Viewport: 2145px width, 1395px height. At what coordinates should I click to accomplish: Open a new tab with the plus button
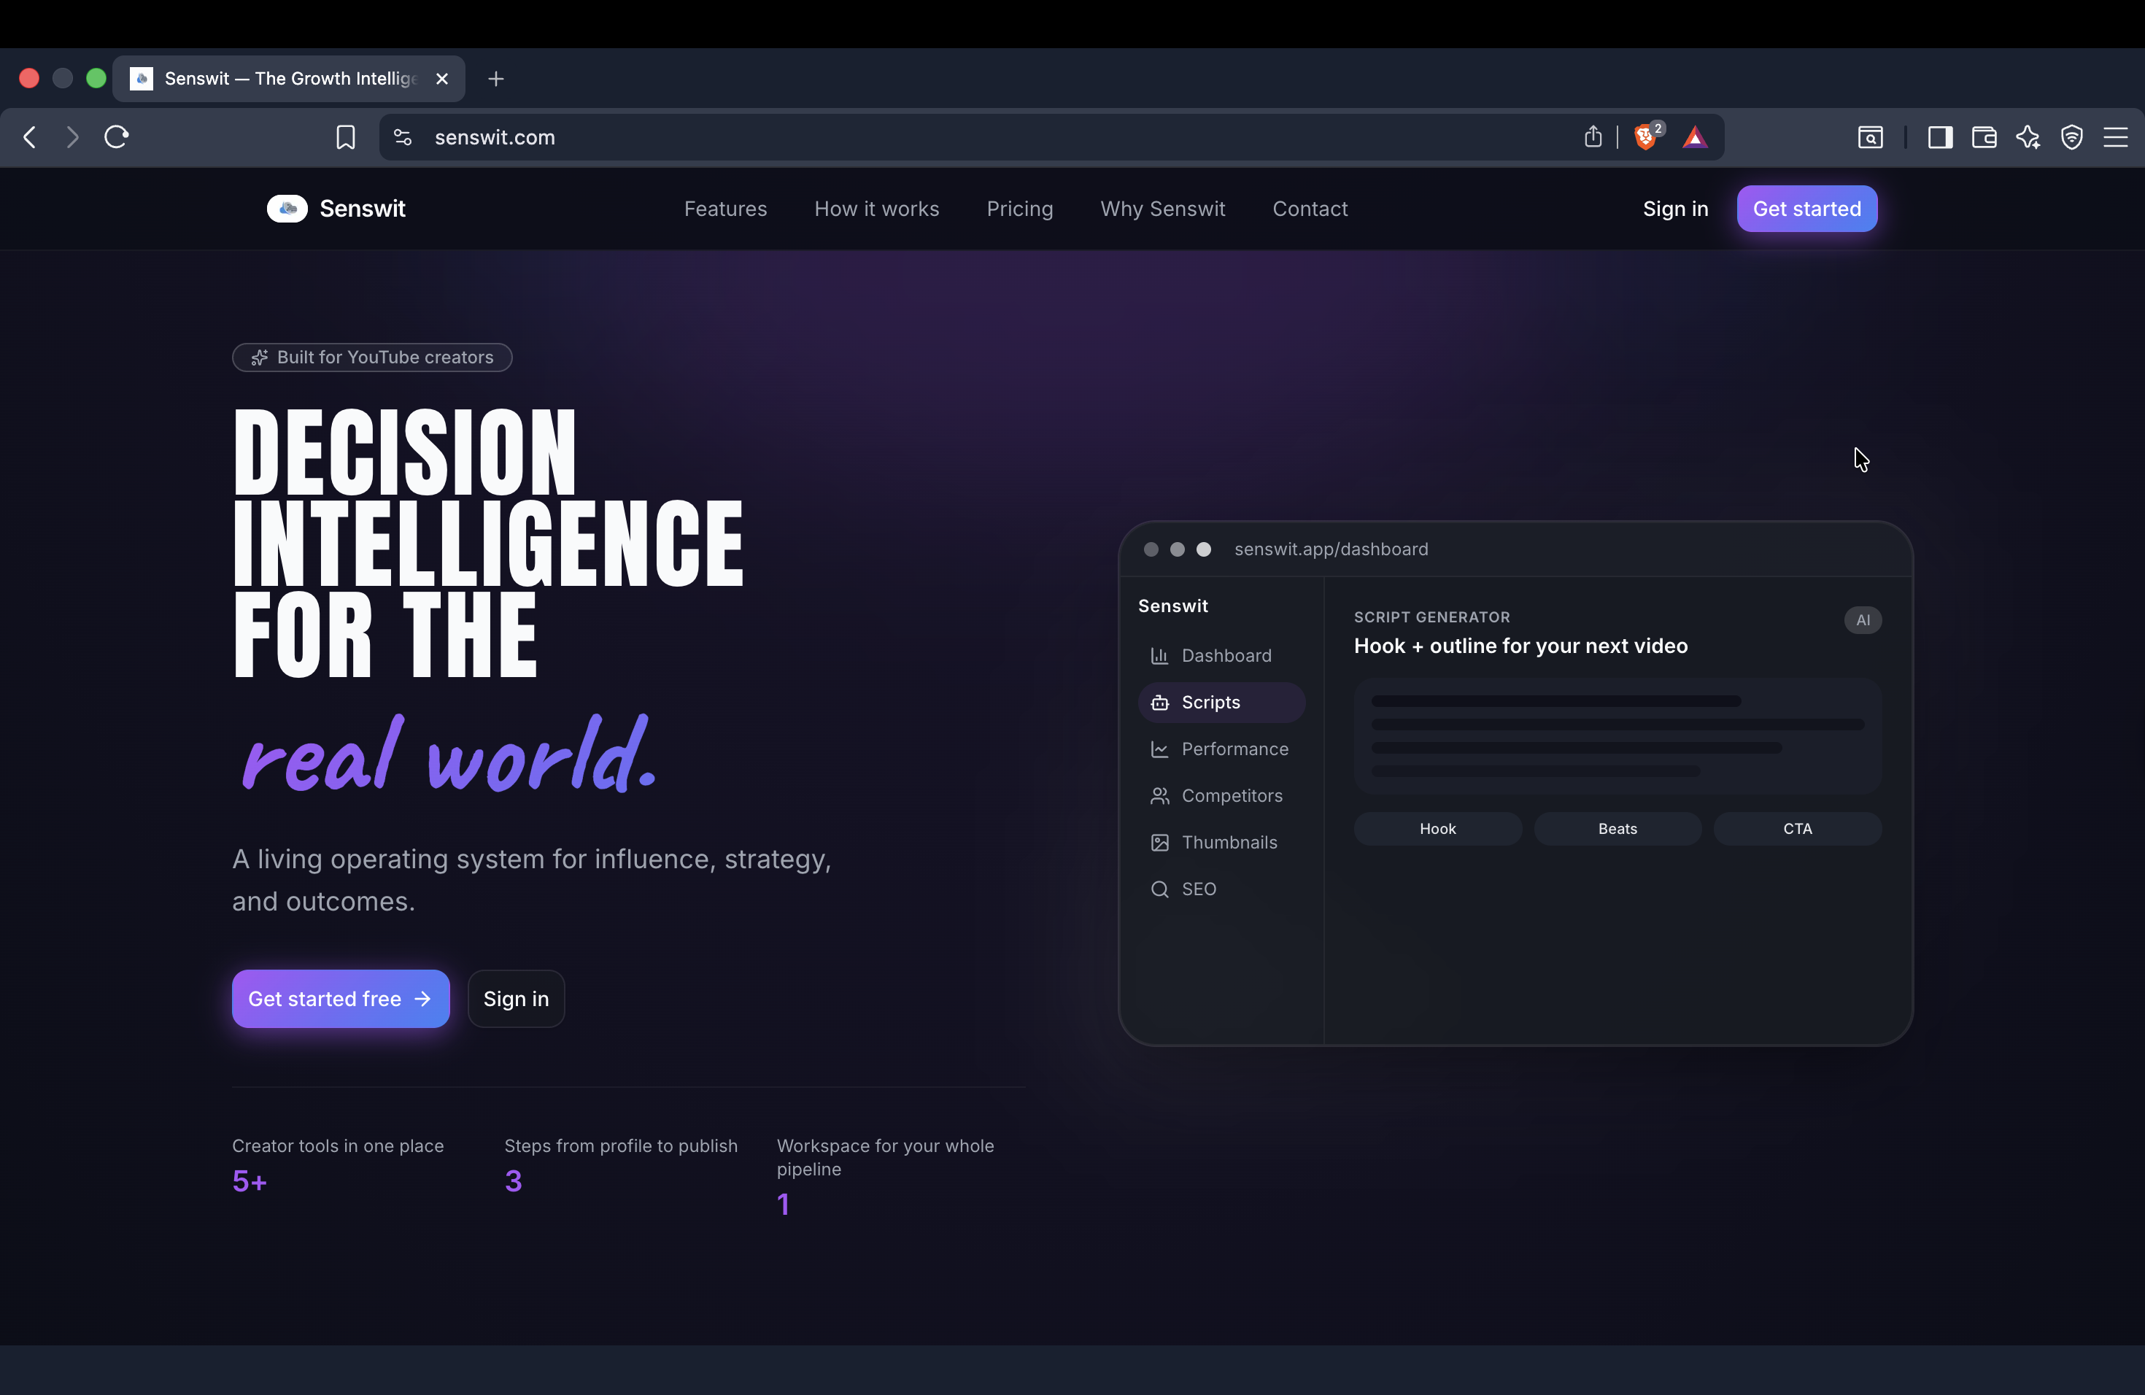click(x=495, y=78)
